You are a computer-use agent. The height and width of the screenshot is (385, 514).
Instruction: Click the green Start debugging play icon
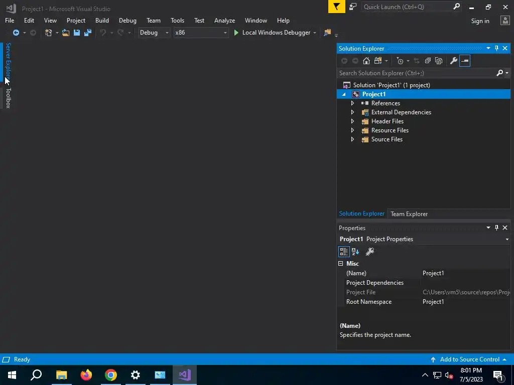pos(236,33)
